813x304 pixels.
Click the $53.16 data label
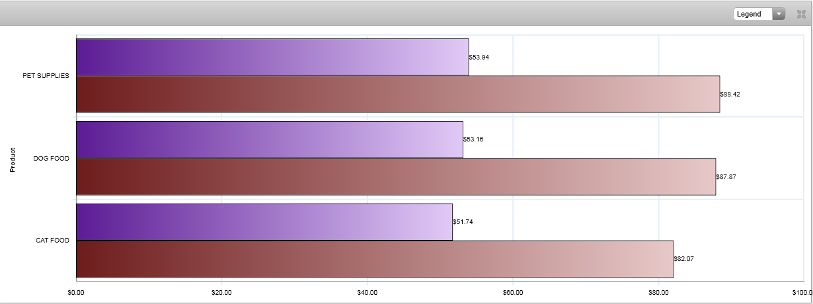tap(473, 139)
